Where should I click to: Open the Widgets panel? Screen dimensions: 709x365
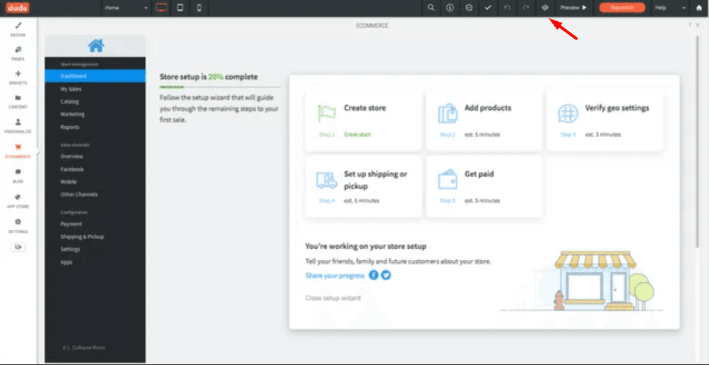coord(18,76)
